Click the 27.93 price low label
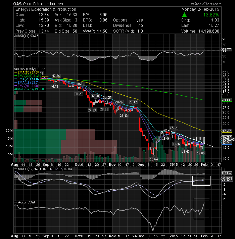235x239 pixels. click(x=92, y=110)
